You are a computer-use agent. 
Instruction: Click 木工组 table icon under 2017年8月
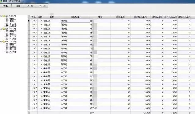(x=7, y=49)
